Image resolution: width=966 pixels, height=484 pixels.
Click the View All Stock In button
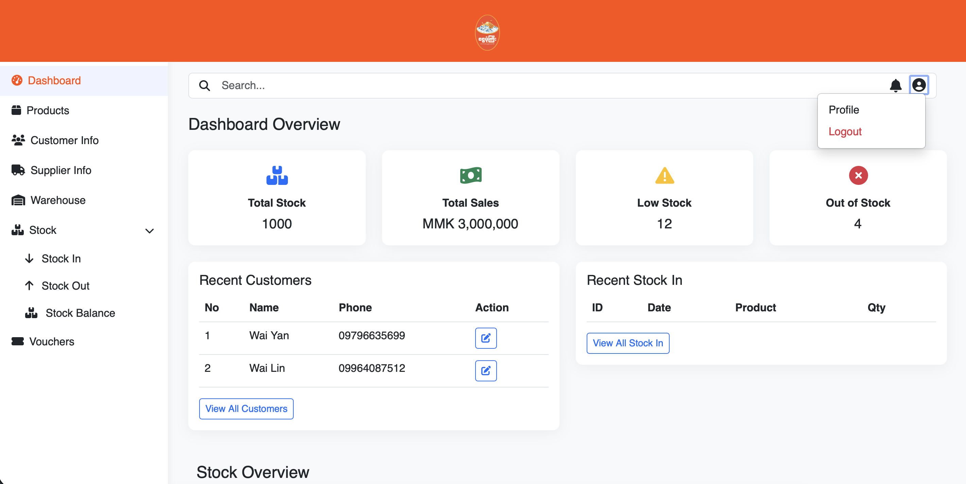pyautogui.click(x=627, y=343)
